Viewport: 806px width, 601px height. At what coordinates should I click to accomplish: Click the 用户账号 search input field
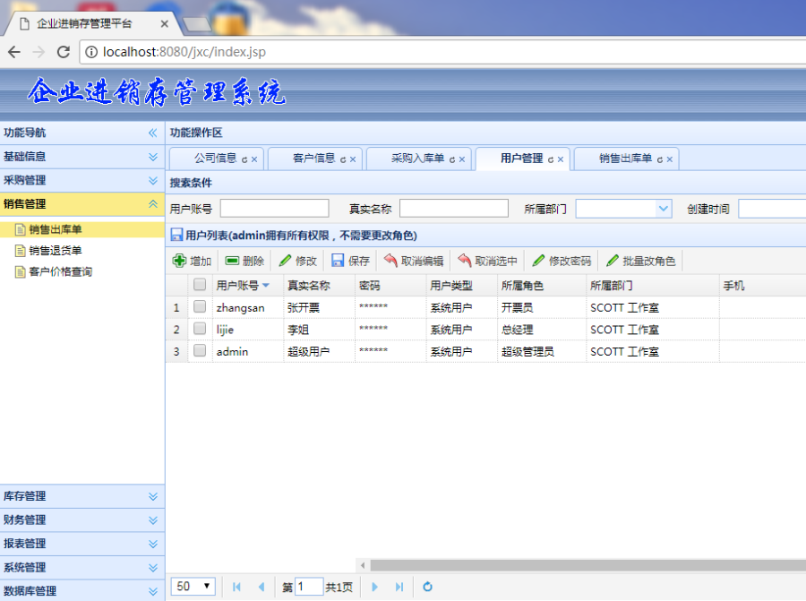click(273, 208)
